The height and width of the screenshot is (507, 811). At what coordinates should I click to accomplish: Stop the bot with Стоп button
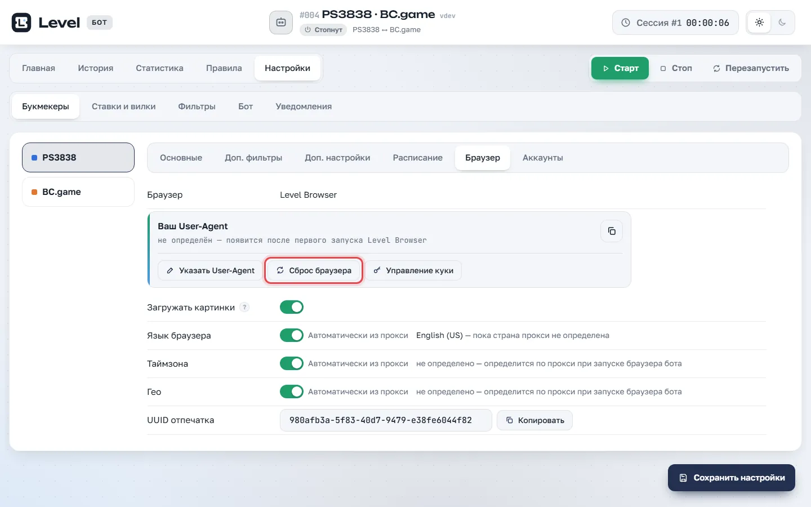click(676, 68)
